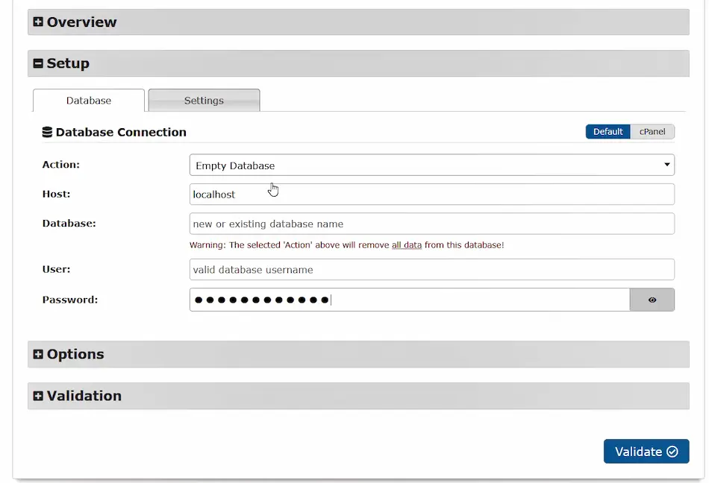Select the Database tab

coord(89,101)
